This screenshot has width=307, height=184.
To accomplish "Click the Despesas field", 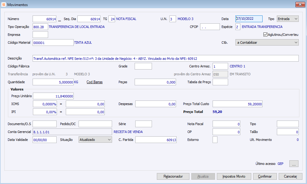I will click(x=155, y=104).
